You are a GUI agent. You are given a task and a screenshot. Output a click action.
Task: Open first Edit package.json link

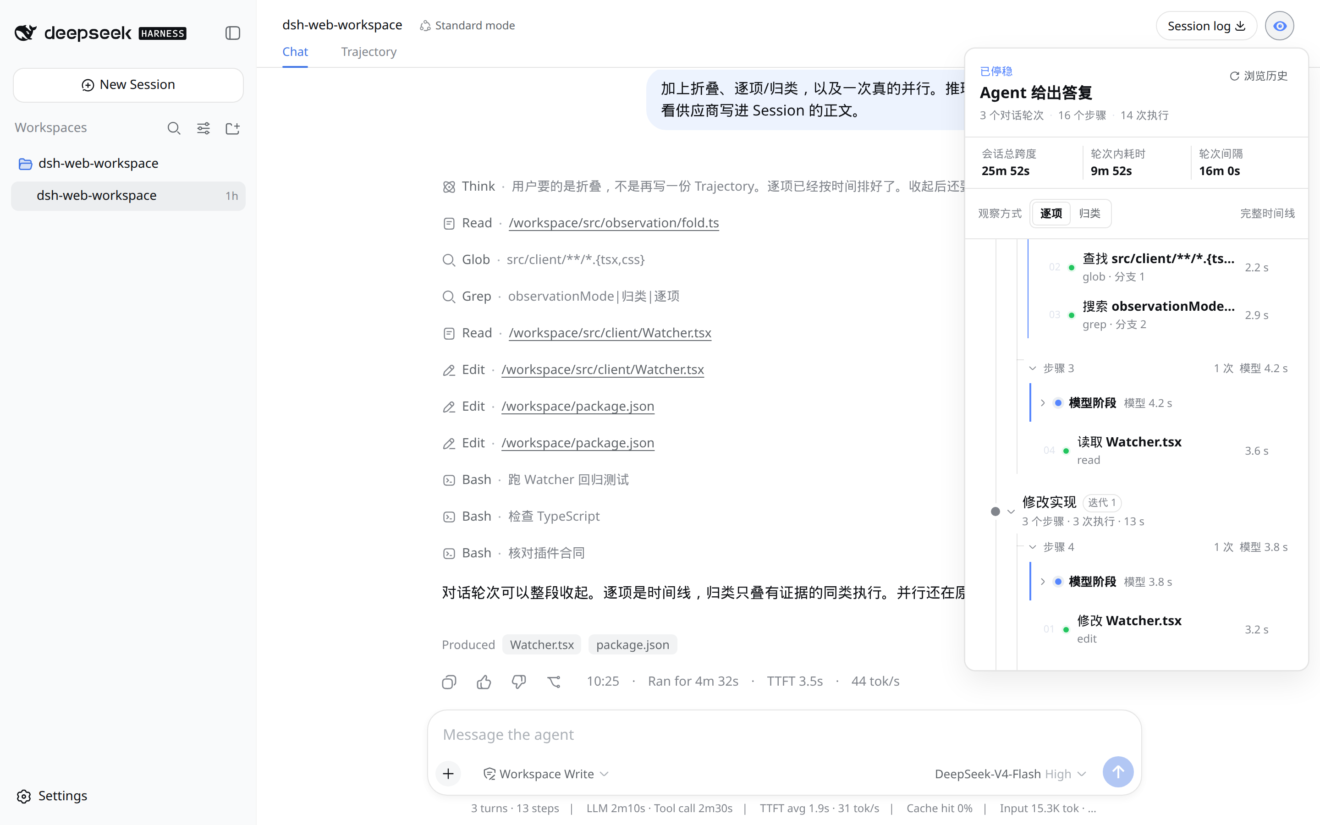(577, 407)
